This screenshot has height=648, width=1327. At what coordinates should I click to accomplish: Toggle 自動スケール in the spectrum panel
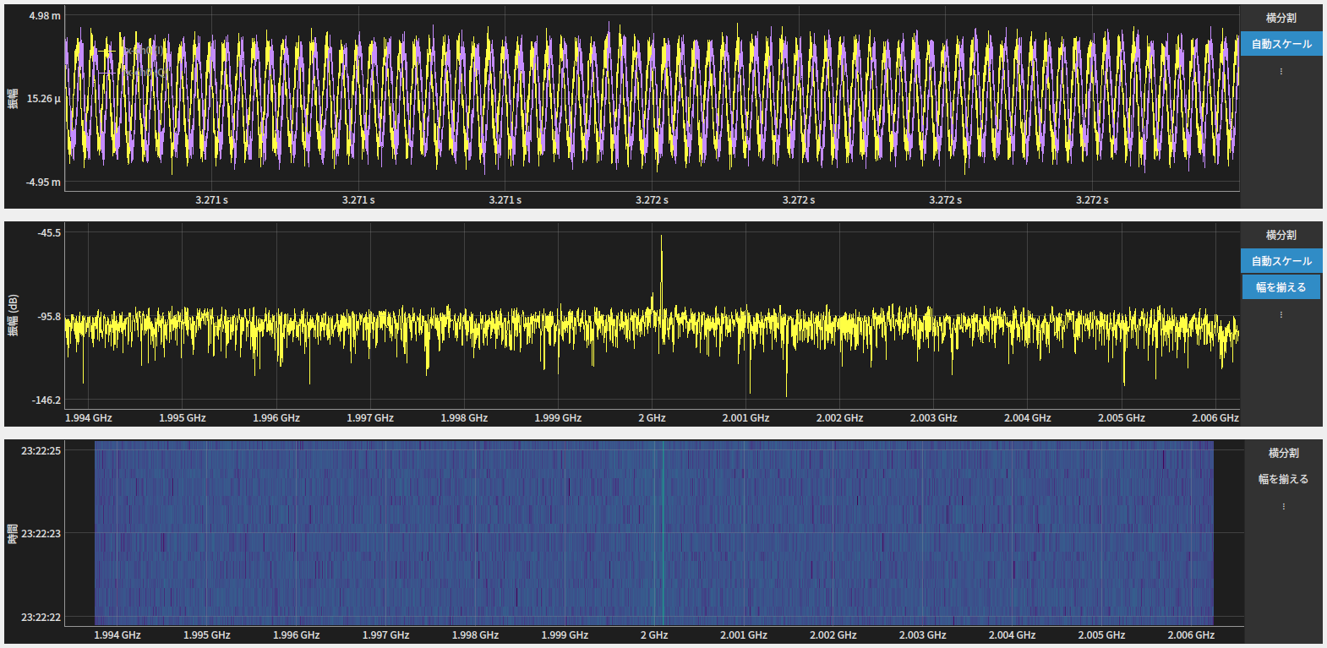pyautogui.click(x=1281, y=261)
